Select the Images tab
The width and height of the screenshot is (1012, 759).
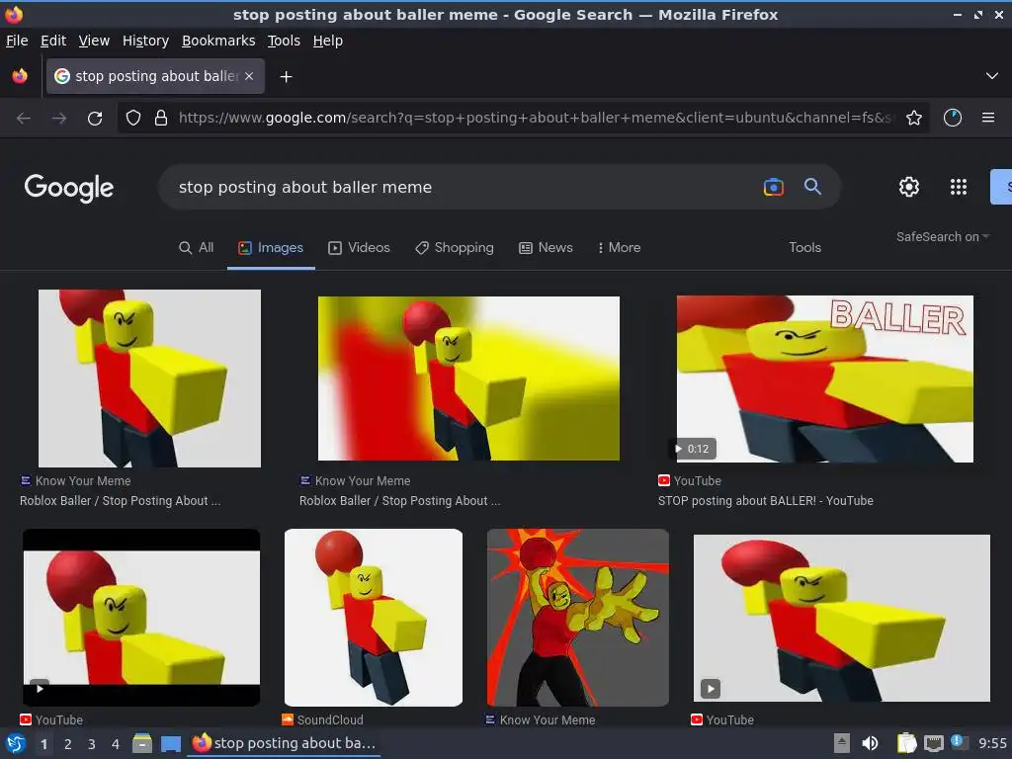(x=271, y=248)
